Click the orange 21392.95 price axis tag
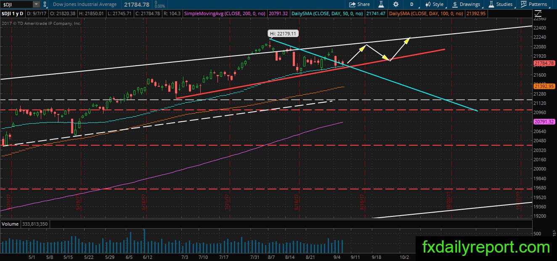 point(544,86)
